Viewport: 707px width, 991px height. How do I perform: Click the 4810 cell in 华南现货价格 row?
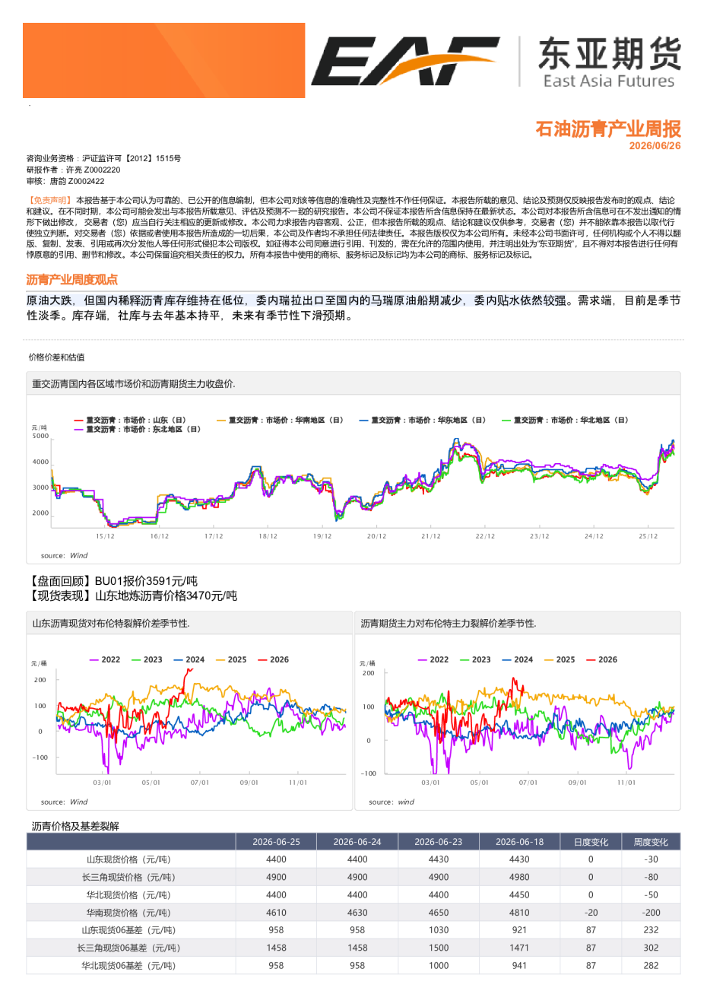click(519, 913)
